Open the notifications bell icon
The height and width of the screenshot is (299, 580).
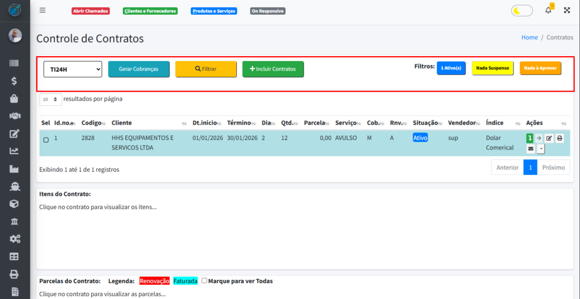548,10
